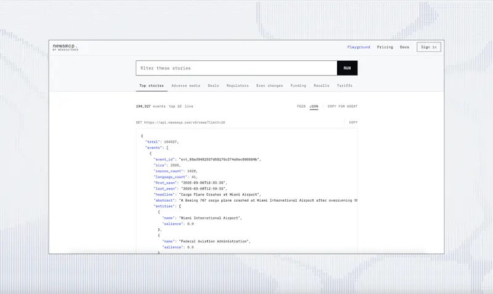Switch results view to FEED
Viewport: 493px width, 294px height.
(301, 106)
